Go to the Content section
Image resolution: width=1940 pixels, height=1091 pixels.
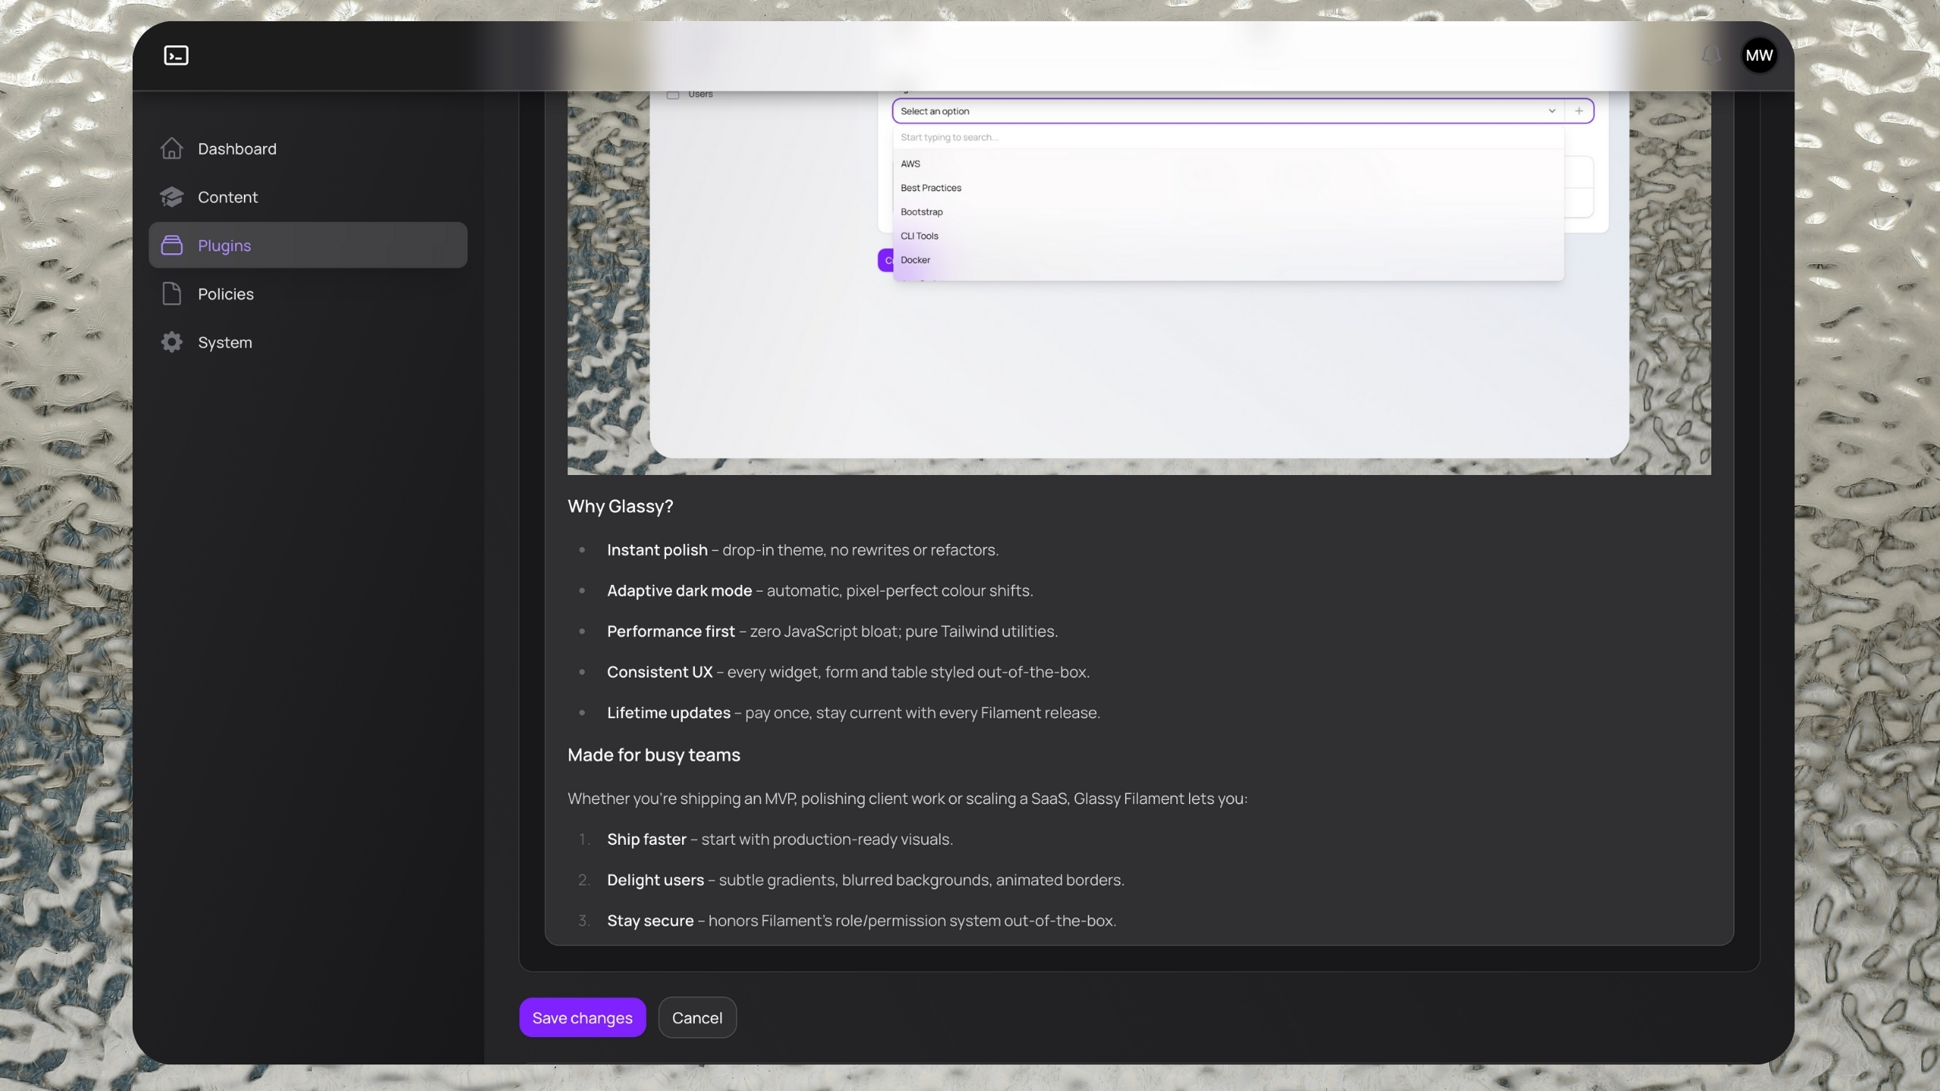(x=308, y=197)
